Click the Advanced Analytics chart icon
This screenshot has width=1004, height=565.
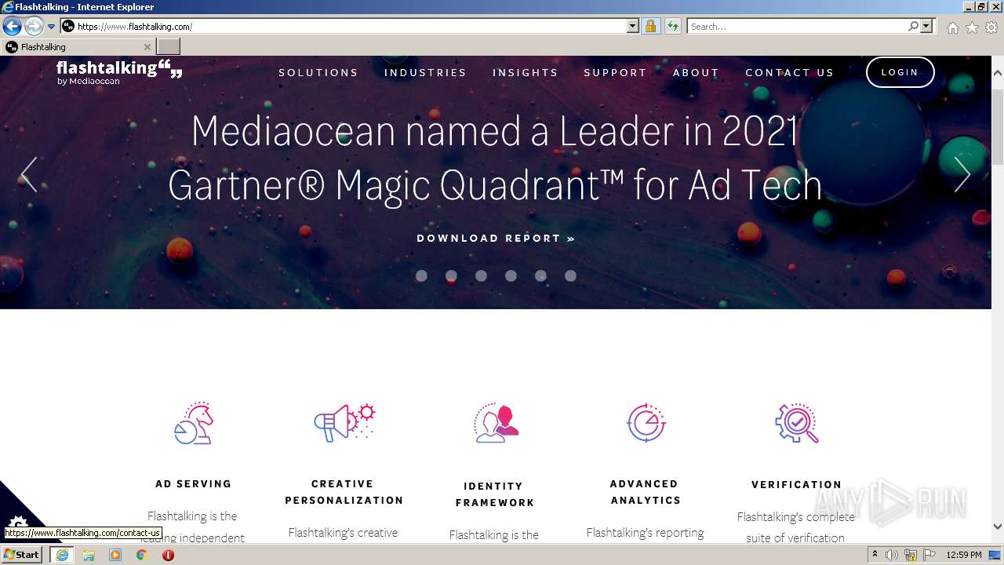click(x=646, y=423)
